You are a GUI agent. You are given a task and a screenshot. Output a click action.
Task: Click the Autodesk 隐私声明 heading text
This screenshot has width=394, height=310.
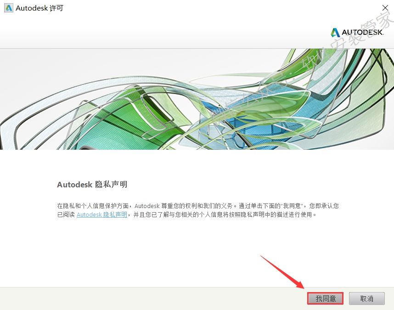coord(92,184)
